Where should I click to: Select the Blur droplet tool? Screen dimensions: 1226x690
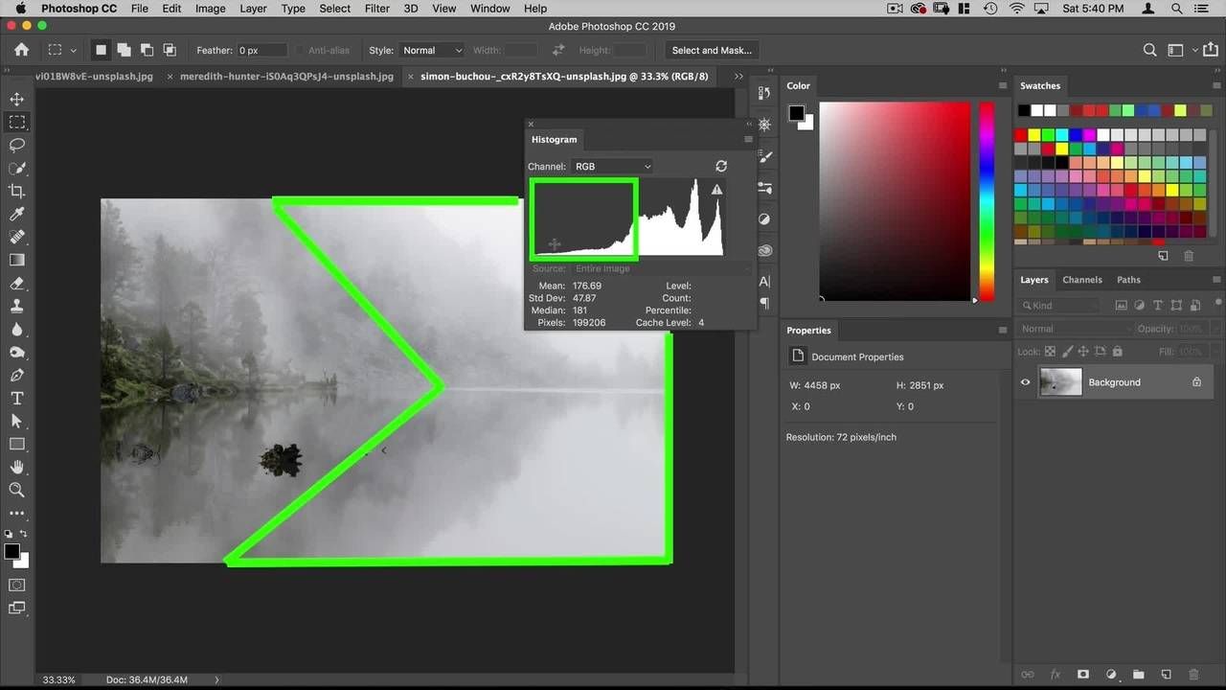(x=17, y=329)
